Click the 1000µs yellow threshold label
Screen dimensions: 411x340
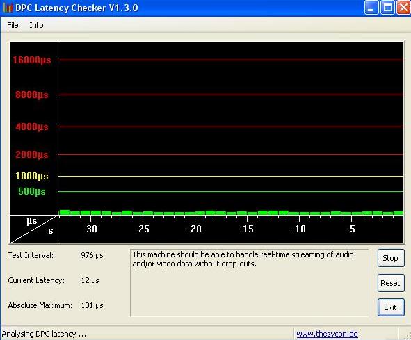coord(32,176)
